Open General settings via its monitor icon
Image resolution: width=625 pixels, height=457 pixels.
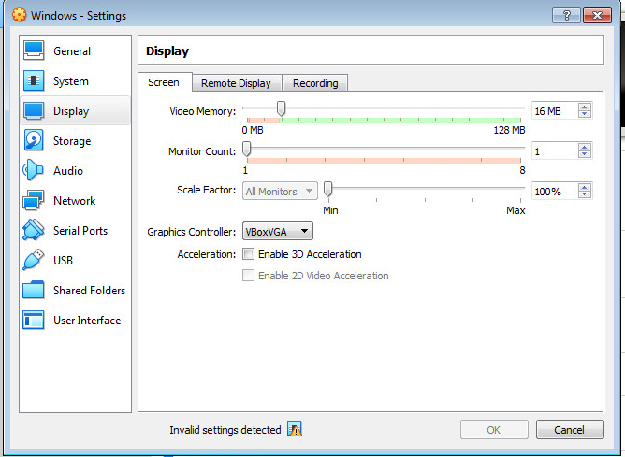click(34, 50)
